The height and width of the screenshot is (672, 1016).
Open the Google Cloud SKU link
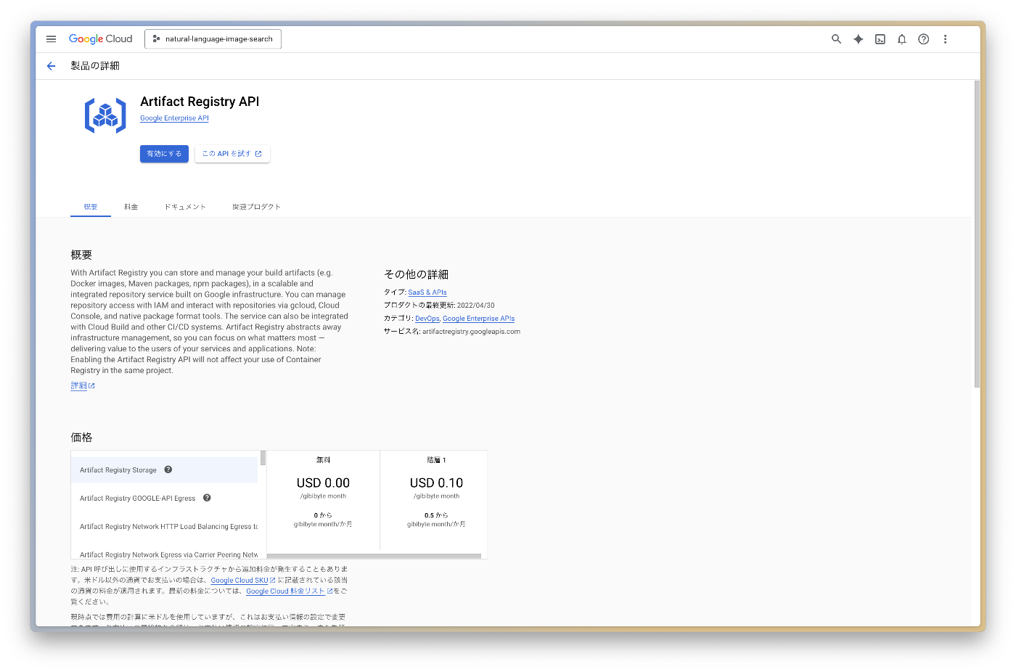click(243, 581)
